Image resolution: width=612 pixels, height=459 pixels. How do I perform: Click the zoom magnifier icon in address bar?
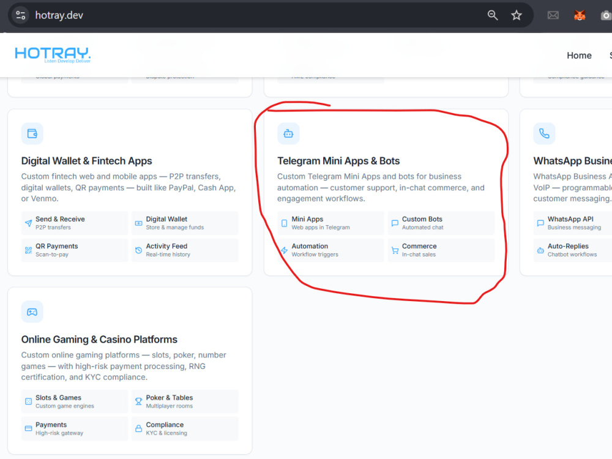click(493, 15)
